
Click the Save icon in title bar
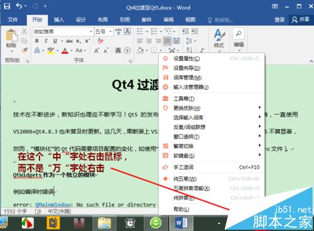pyautogui.click(x=7, y=6)
